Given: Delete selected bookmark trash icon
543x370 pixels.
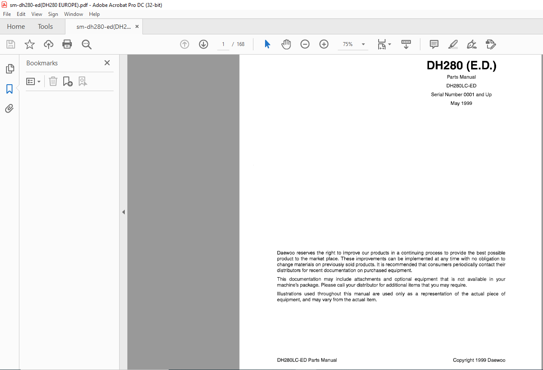Looking at the screenshot, I should point(53,81).
